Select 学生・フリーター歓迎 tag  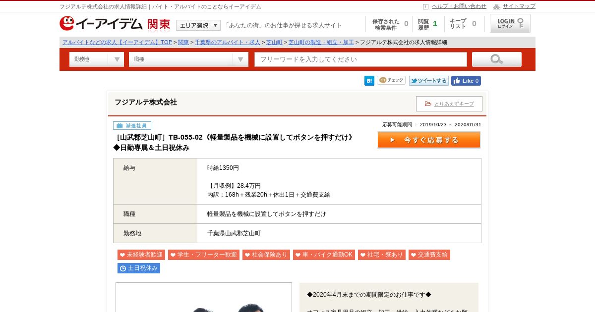pyautogui.click(x=204, y=255)
